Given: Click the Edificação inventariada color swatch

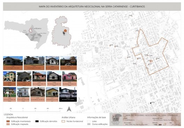Looking at the screenshot, I should 8,121.
